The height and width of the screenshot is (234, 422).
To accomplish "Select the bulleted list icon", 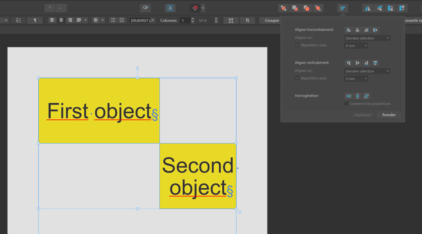I will point(113,20).
